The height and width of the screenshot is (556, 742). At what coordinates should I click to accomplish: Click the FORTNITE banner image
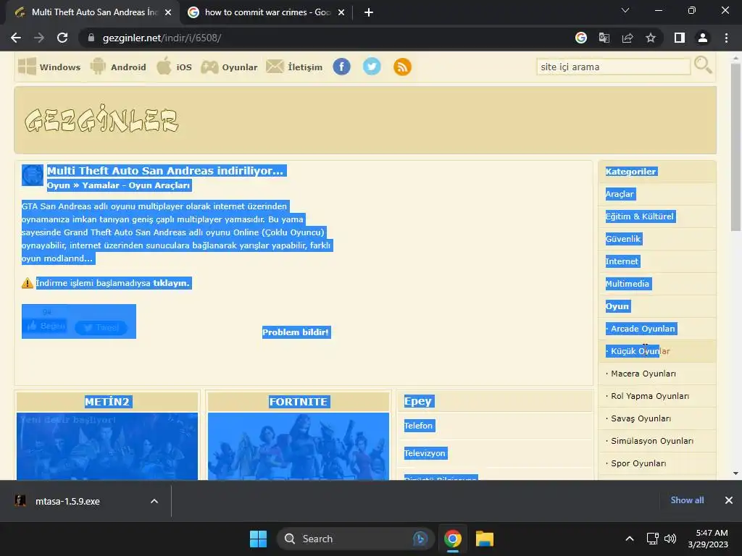tap(299, 446)
